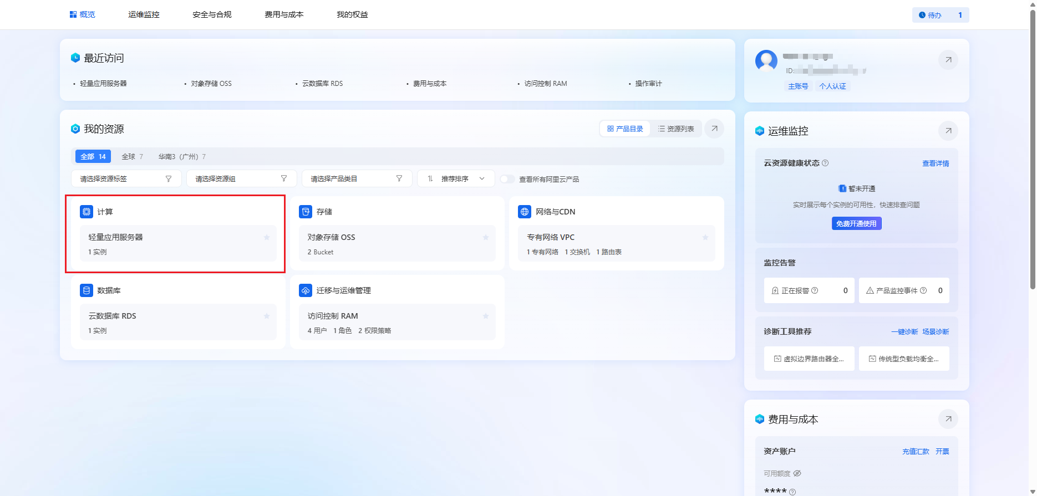
Task: Click the page's vertical scrollbar
Action: 1032,150
